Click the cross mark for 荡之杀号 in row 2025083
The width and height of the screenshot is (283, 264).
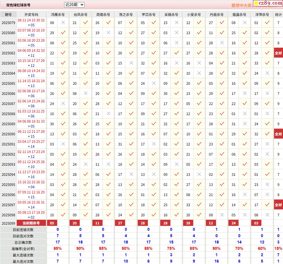coord(131,63)
